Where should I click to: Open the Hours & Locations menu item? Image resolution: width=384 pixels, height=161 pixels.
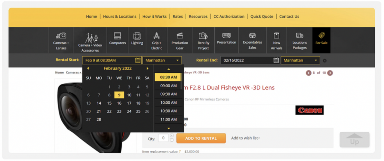click(x=120, y=16)
